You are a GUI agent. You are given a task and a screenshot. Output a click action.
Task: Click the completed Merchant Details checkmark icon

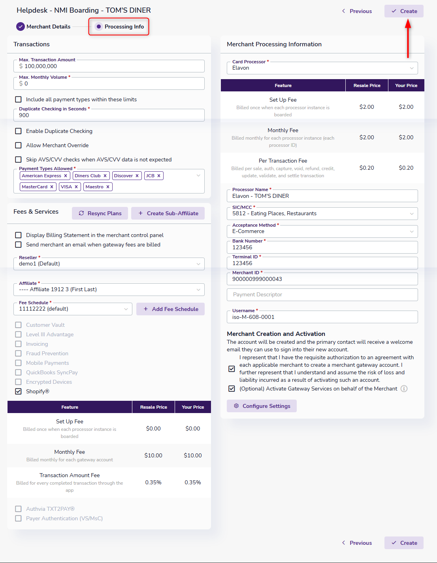click(21, 27)
